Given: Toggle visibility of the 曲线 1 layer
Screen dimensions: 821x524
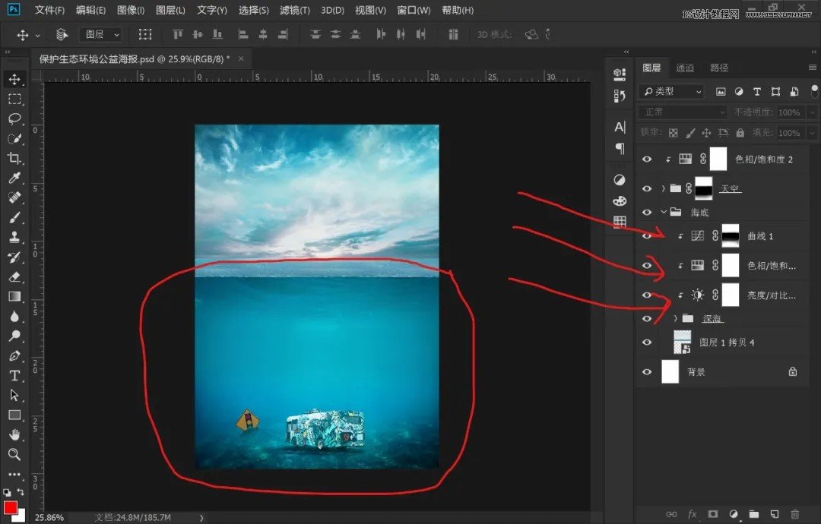Looking at the screenshot, I should tap(647, 236).
